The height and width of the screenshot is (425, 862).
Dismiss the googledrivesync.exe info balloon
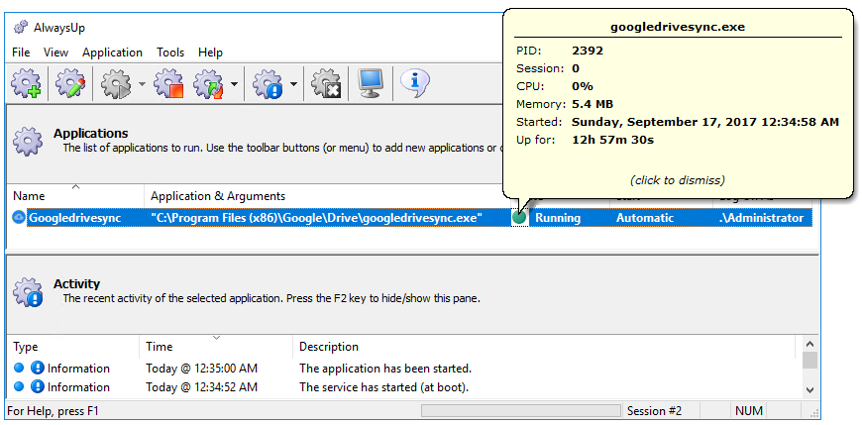coord(678,179)
